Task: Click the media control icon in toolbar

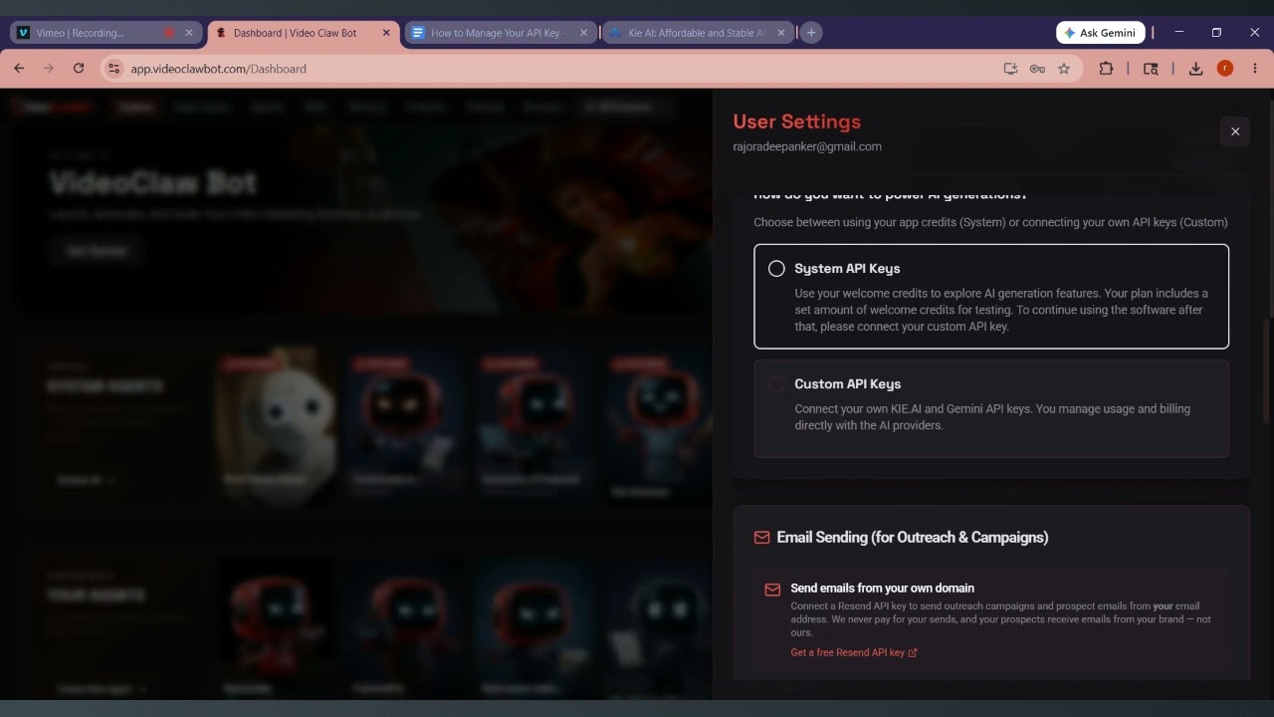Action: point(1151,69)
